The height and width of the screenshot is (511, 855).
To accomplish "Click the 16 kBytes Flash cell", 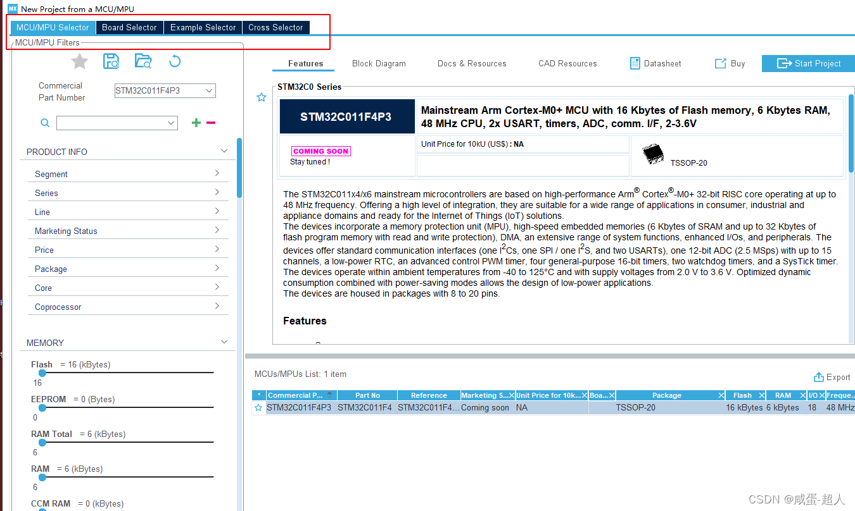I will point(744,408).
